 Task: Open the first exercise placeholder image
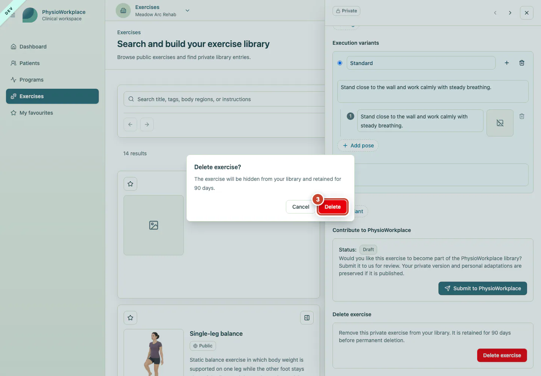(154, 225)
